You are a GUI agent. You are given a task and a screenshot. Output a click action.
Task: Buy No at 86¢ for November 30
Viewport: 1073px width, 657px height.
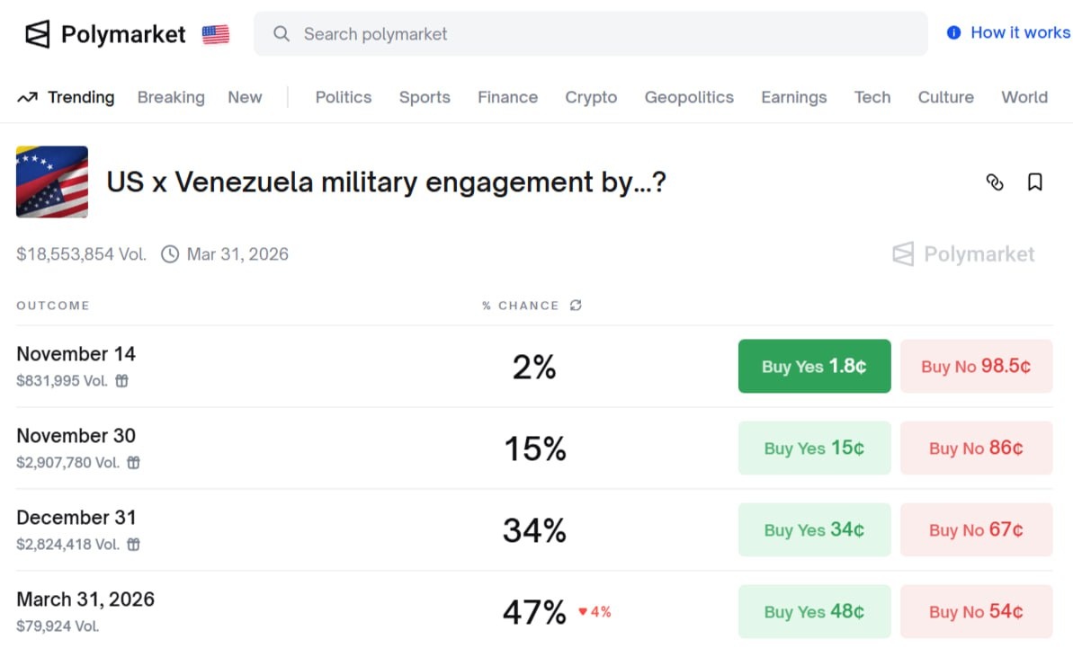pos(976,448)
